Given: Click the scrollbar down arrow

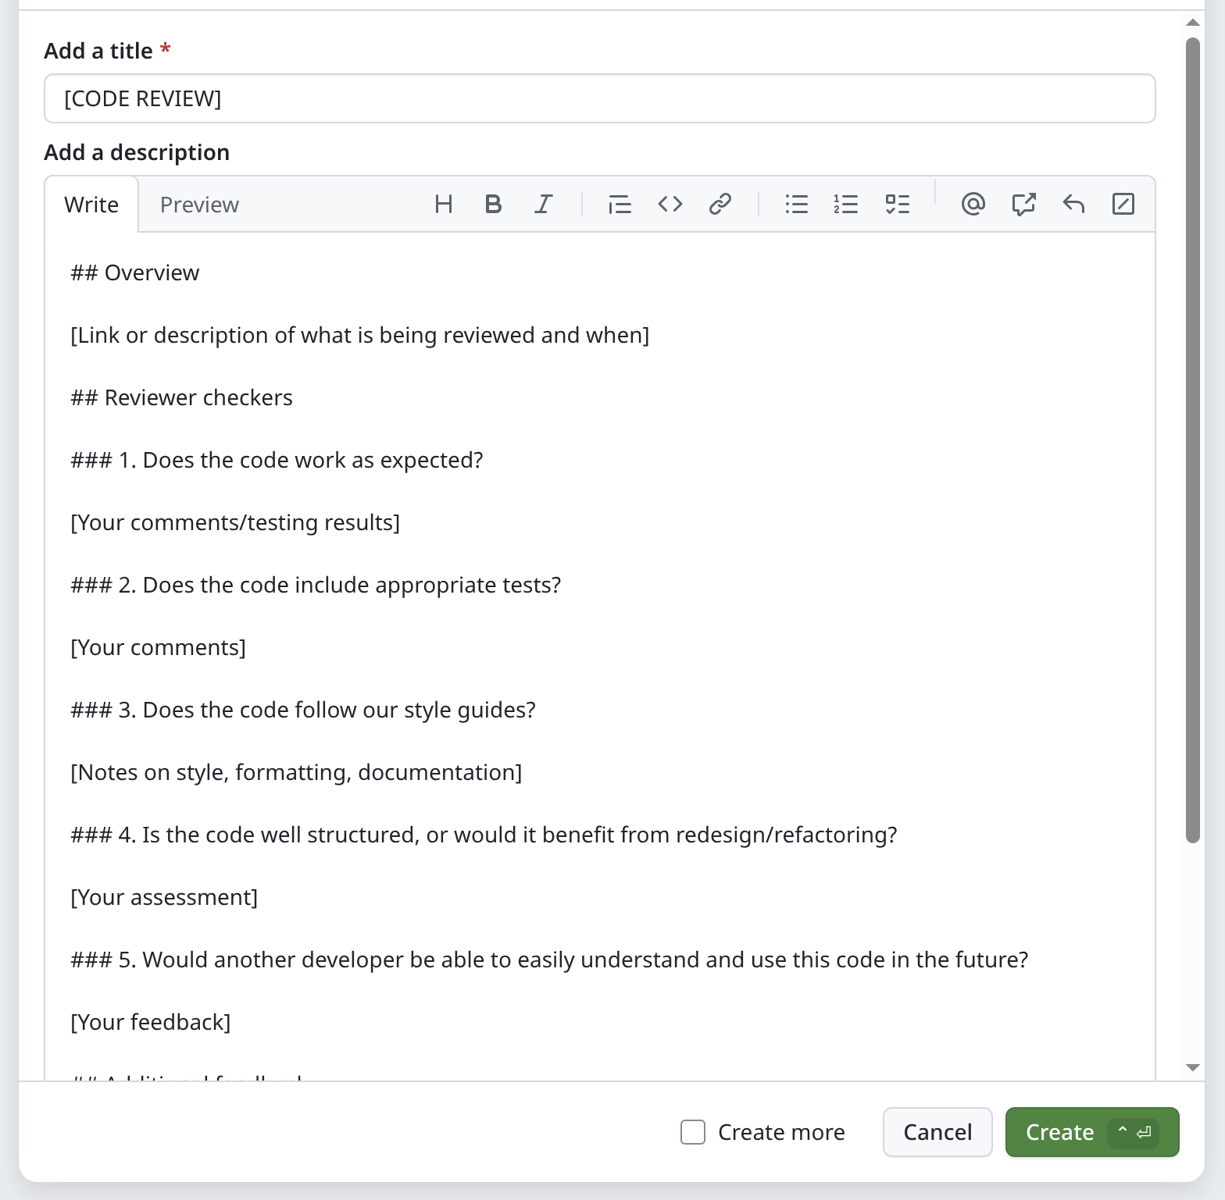Looking at the screenshot, I should 1192,1067.
